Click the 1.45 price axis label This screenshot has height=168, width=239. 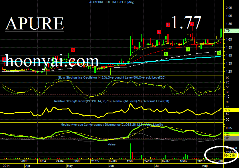point(229,56)
